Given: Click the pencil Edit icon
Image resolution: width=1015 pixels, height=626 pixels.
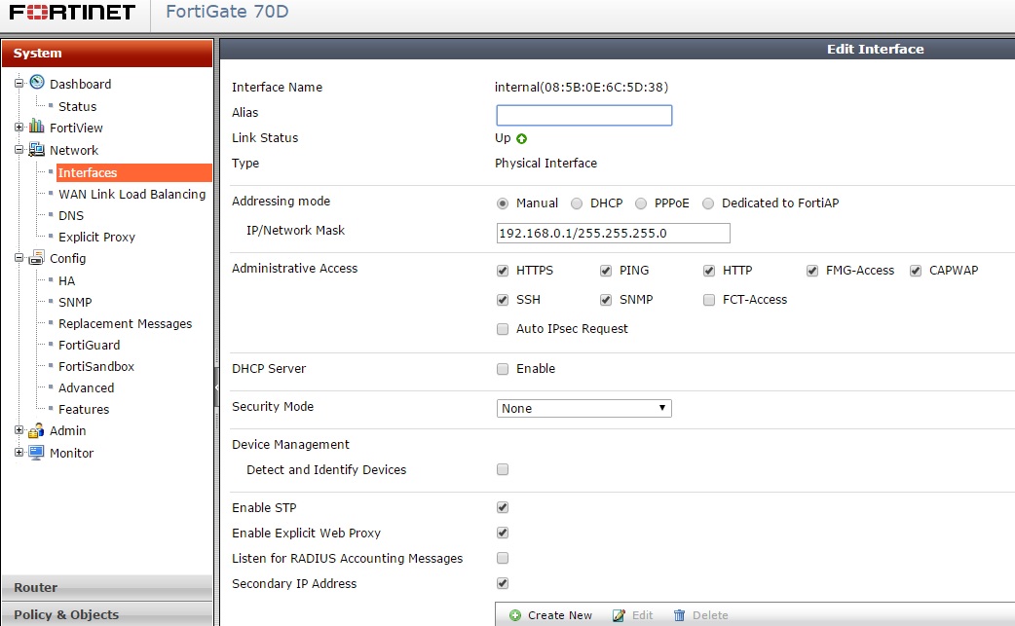Looking at the screenshot, I should (619, 615).
